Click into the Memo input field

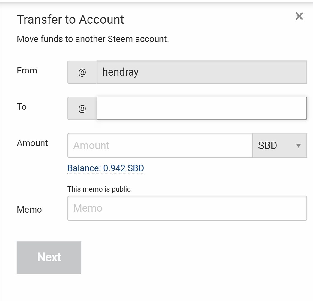(187, 208)
